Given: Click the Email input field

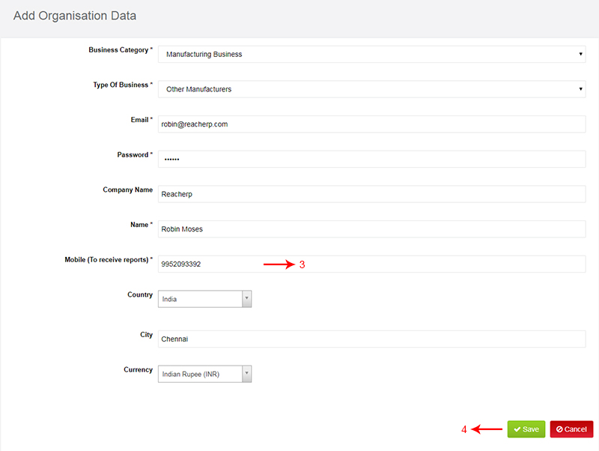Looking at the screenshot, I should [x=371, y=124].
